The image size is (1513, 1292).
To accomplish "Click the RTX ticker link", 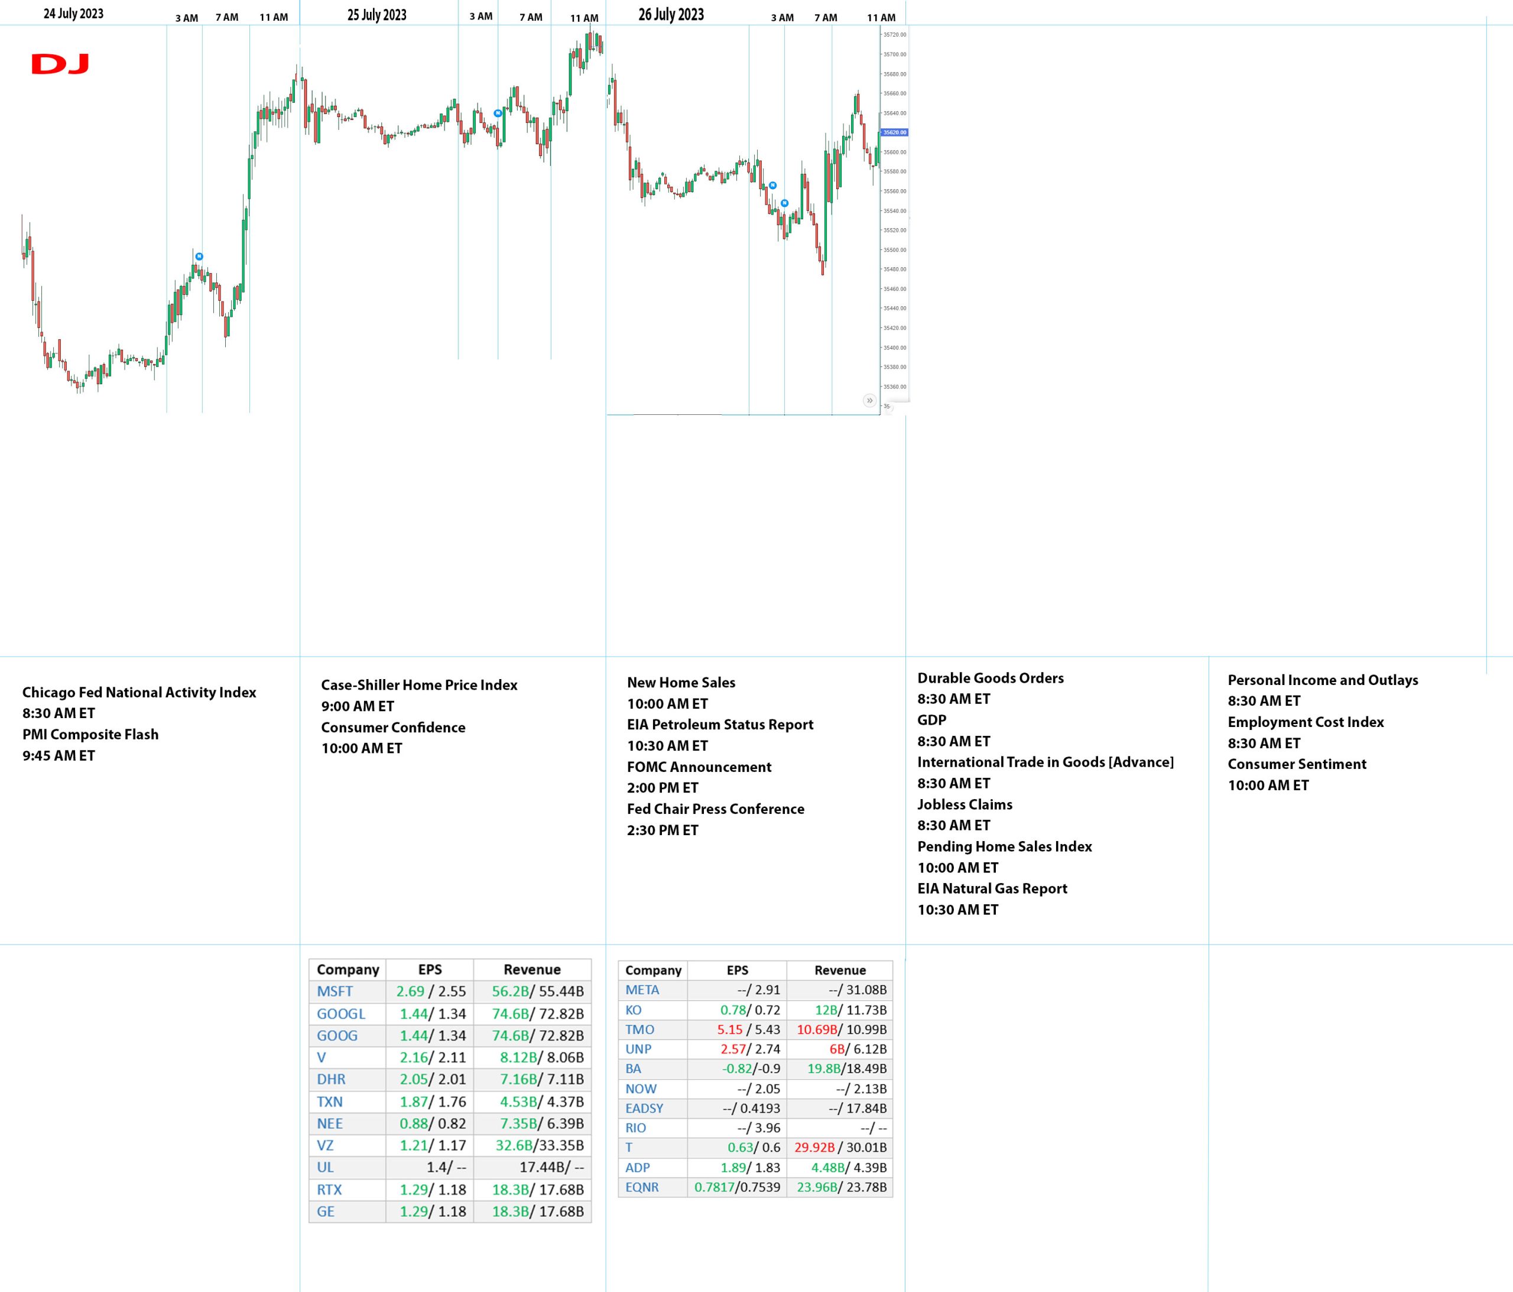I will [329, 1190].
